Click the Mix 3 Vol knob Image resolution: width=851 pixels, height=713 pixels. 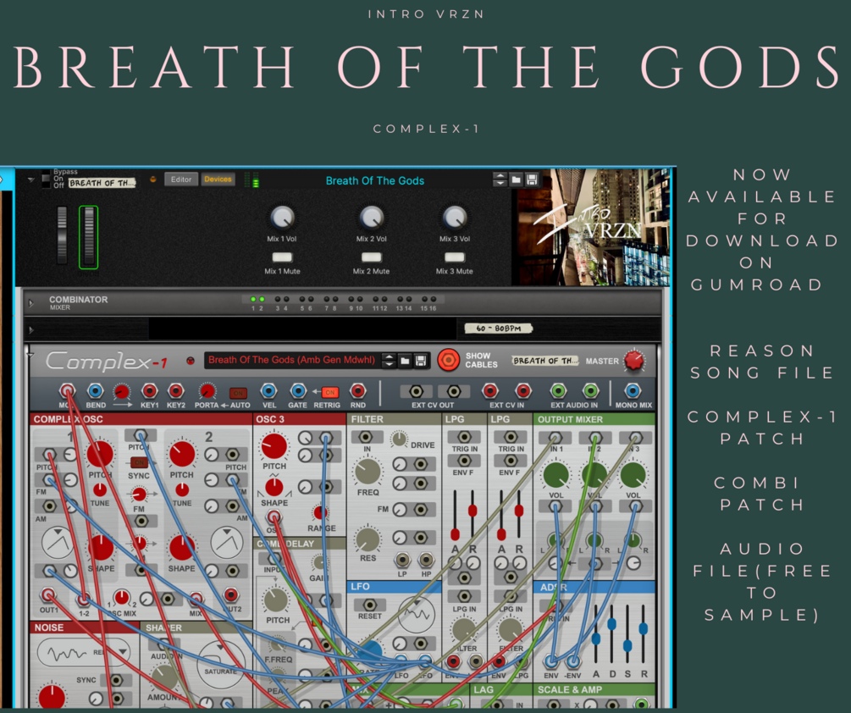(455, 218)
